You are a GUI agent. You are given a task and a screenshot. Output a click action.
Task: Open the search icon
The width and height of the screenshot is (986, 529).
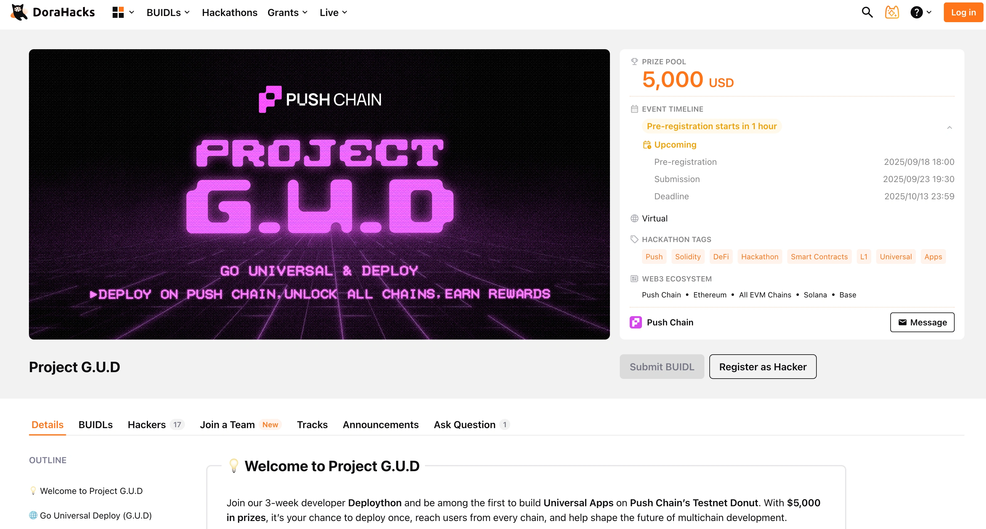pyautogui.click(x=867, y=12)
